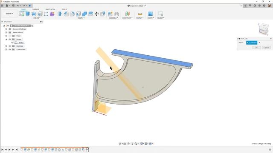The image size is (273, 153).
Task: Click the Align tool icon
Action: tap(103, 14)
